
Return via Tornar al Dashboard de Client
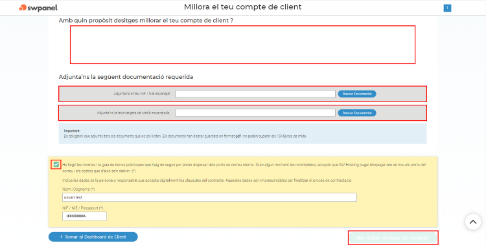click(93, 237)
